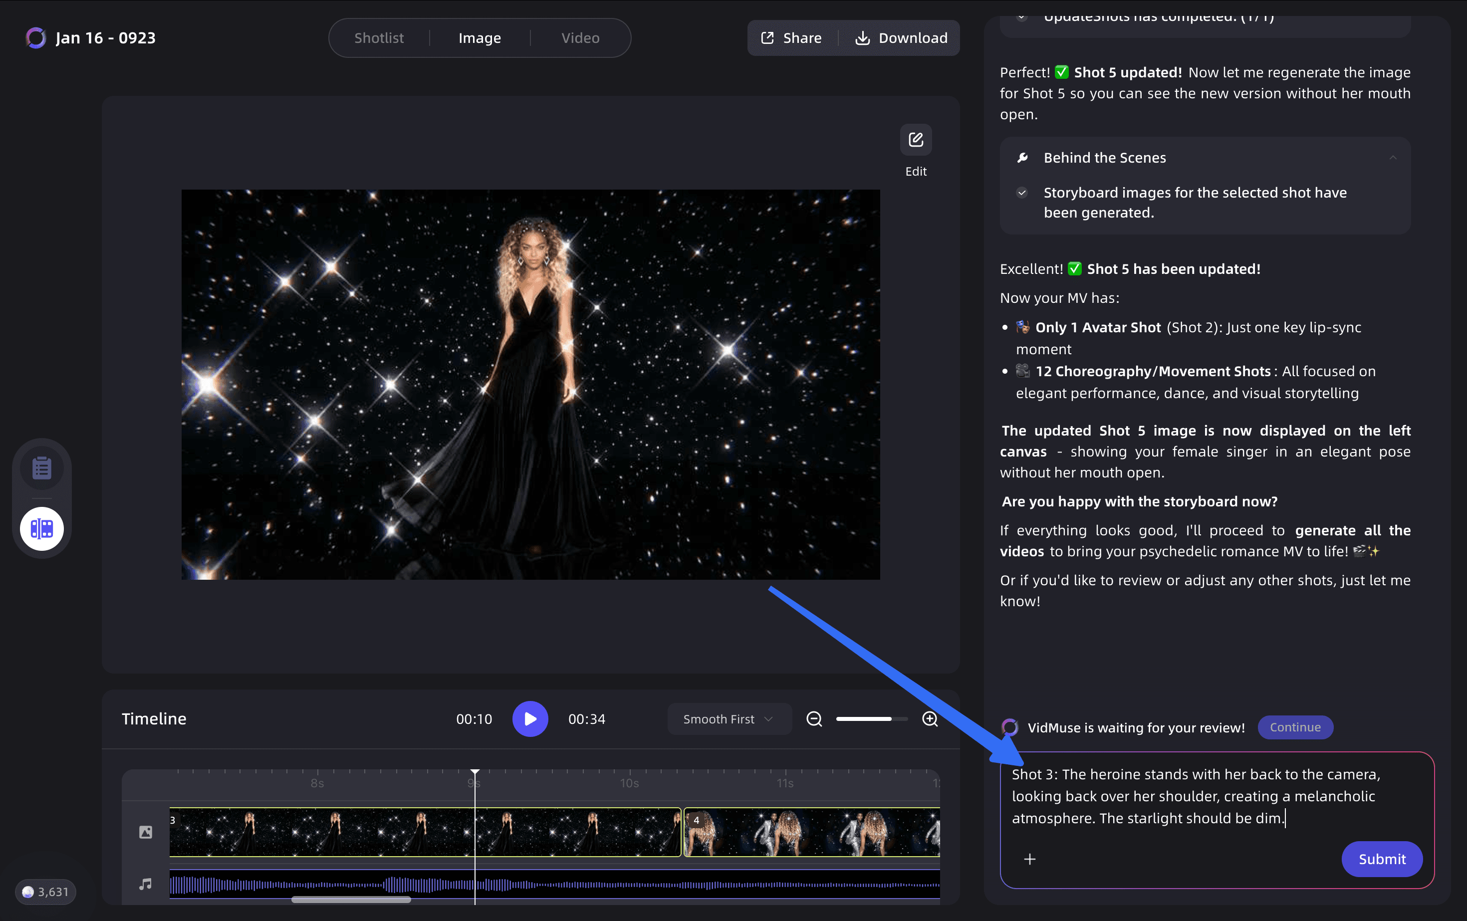Click the zoom in magnifier in timeline
1467x921 pixels.
pyautogui.click(x=930, y=719)
